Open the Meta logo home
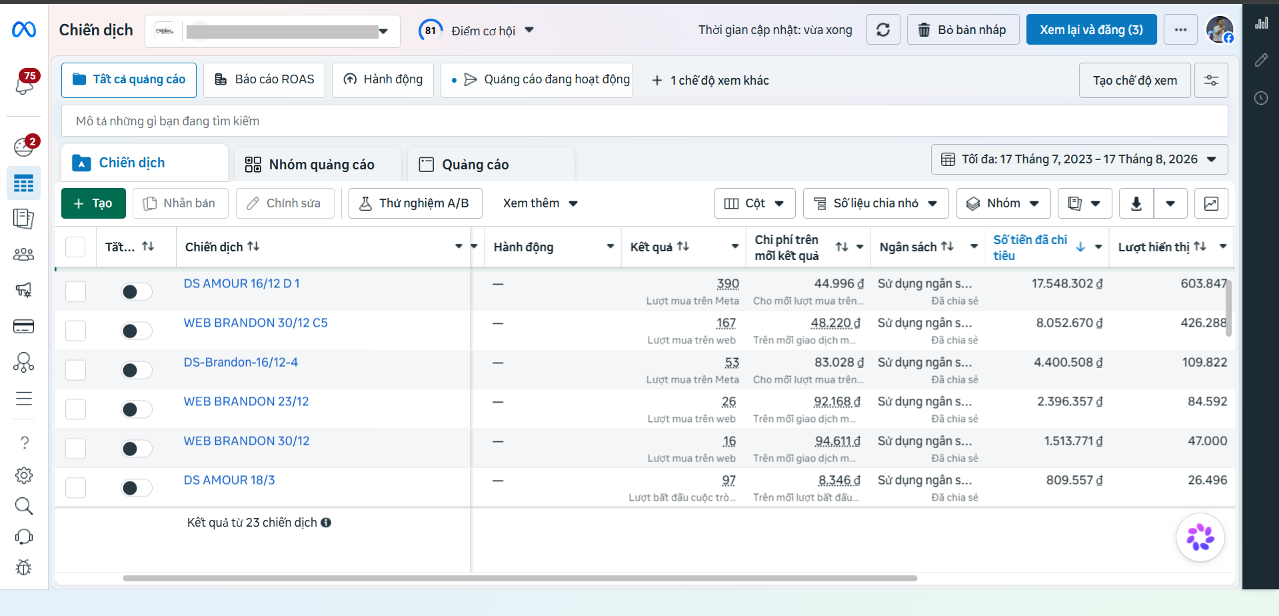Viewport: 1279px width, 616px height. 24,29
